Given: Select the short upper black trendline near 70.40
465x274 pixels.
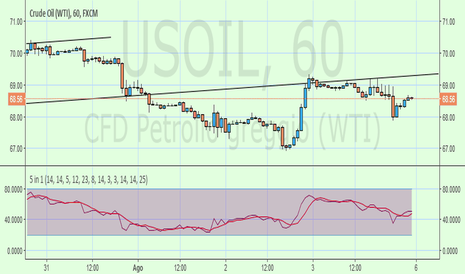Looking at the screenshot, I should tap(68, 40).
